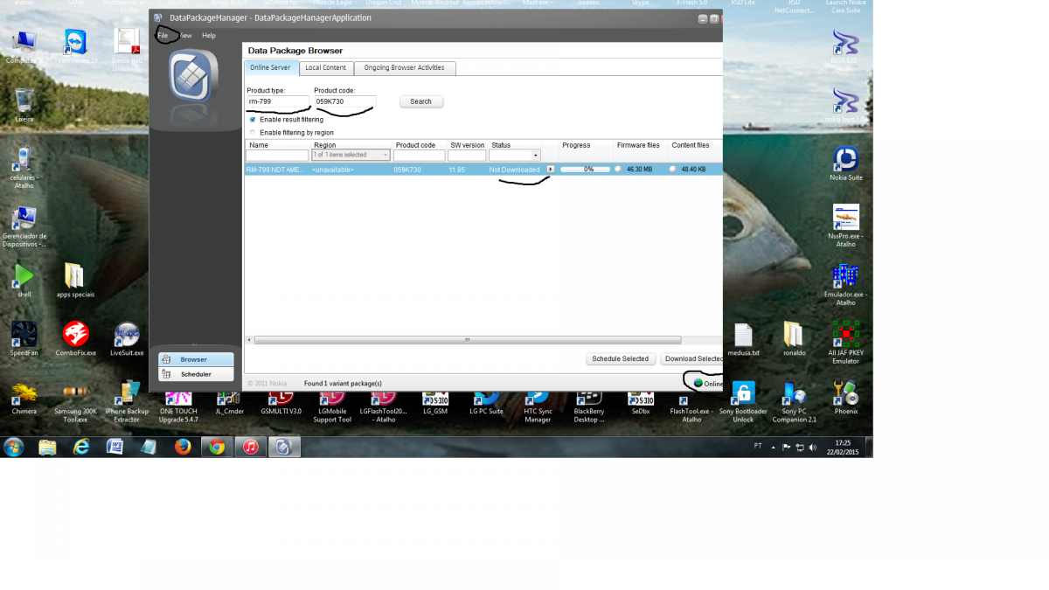This screenshot has height=590, width=1049.
Task: Click the 0% progress bar in the row
Action: (586, 170)
